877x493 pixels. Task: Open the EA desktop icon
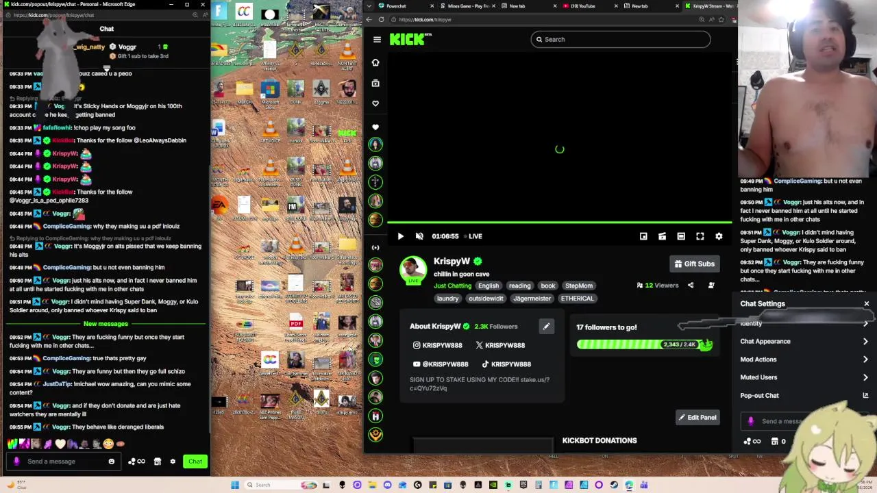[219, 205]
